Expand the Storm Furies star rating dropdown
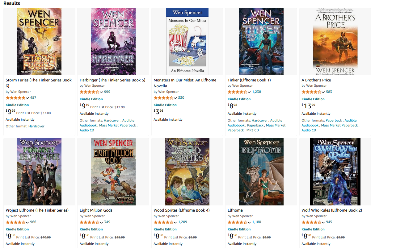 click(x=27, y=98)
